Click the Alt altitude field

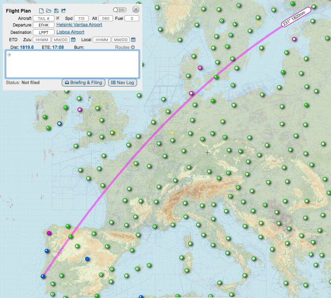[x=106, y=18]
